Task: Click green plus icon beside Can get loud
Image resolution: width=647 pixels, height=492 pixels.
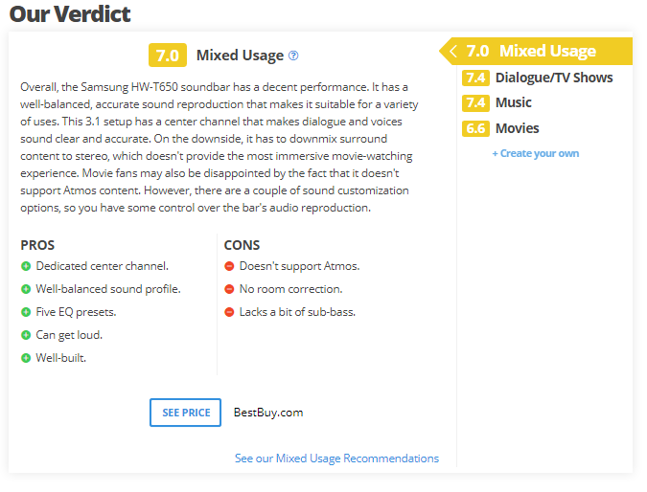Action: pyautogui.click(x=26, y=335)
